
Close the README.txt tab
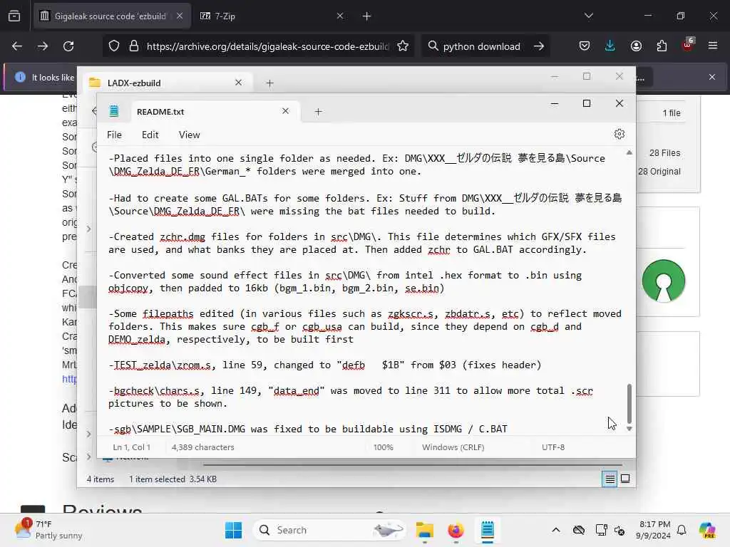click(x=285, y=111)
